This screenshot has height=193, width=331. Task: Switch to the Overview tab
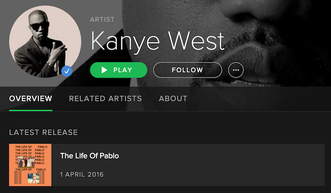pyautogui.click(x=31, y=99)
